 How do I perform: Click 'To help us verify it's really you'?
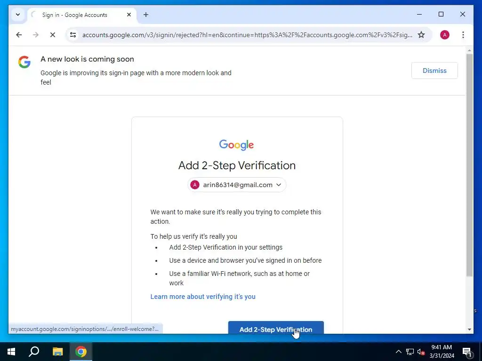point(193,236)
